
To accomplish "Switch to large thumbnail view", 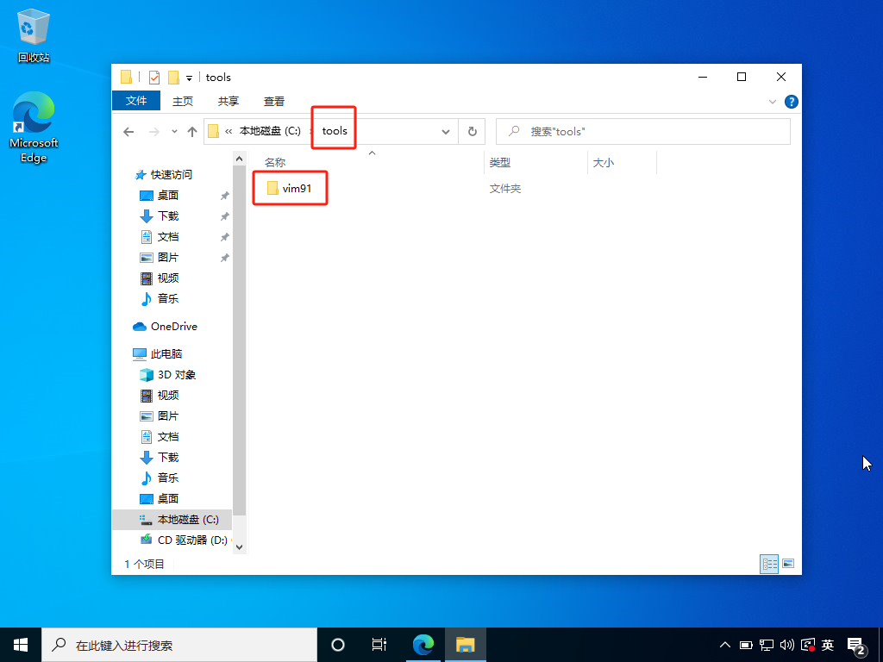I will point(787,563).
